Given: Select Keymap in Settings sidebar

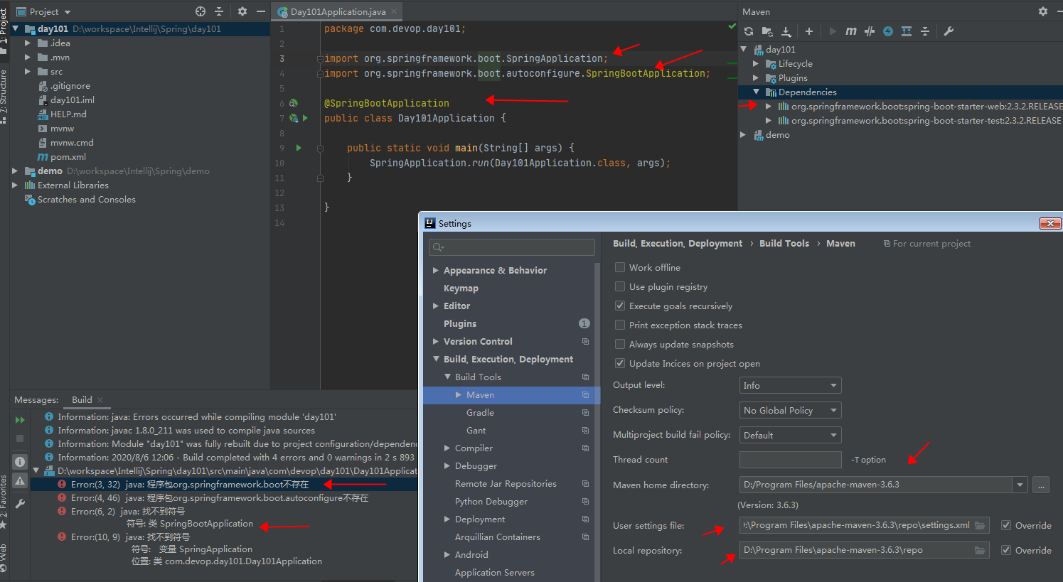Looking at the screenshot, I should point(461,288).
